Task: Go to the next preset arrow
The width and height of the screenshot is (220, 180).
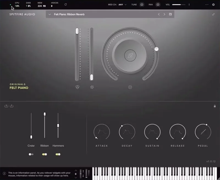Action: click(164, 14)
